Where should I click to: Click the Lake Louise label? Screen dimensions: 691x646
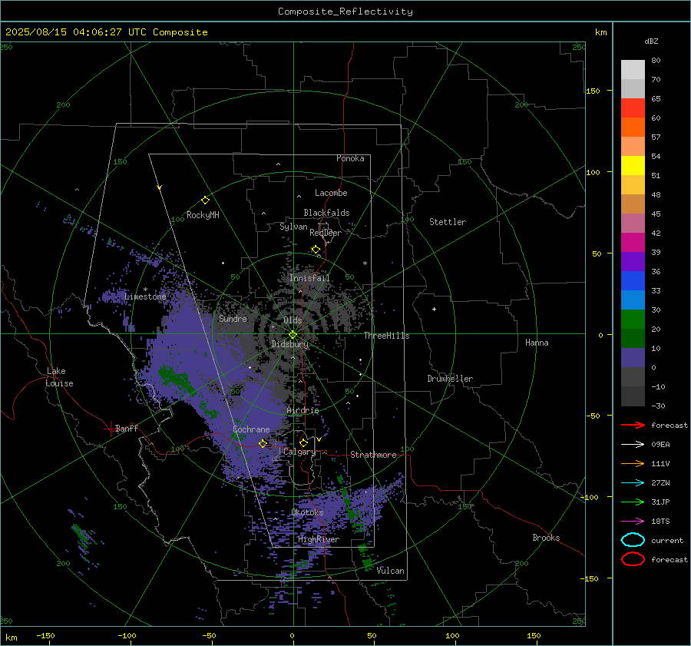click(59, 377)
